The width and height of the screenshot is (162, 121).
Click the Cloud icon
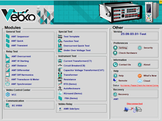tap(140, 81)
